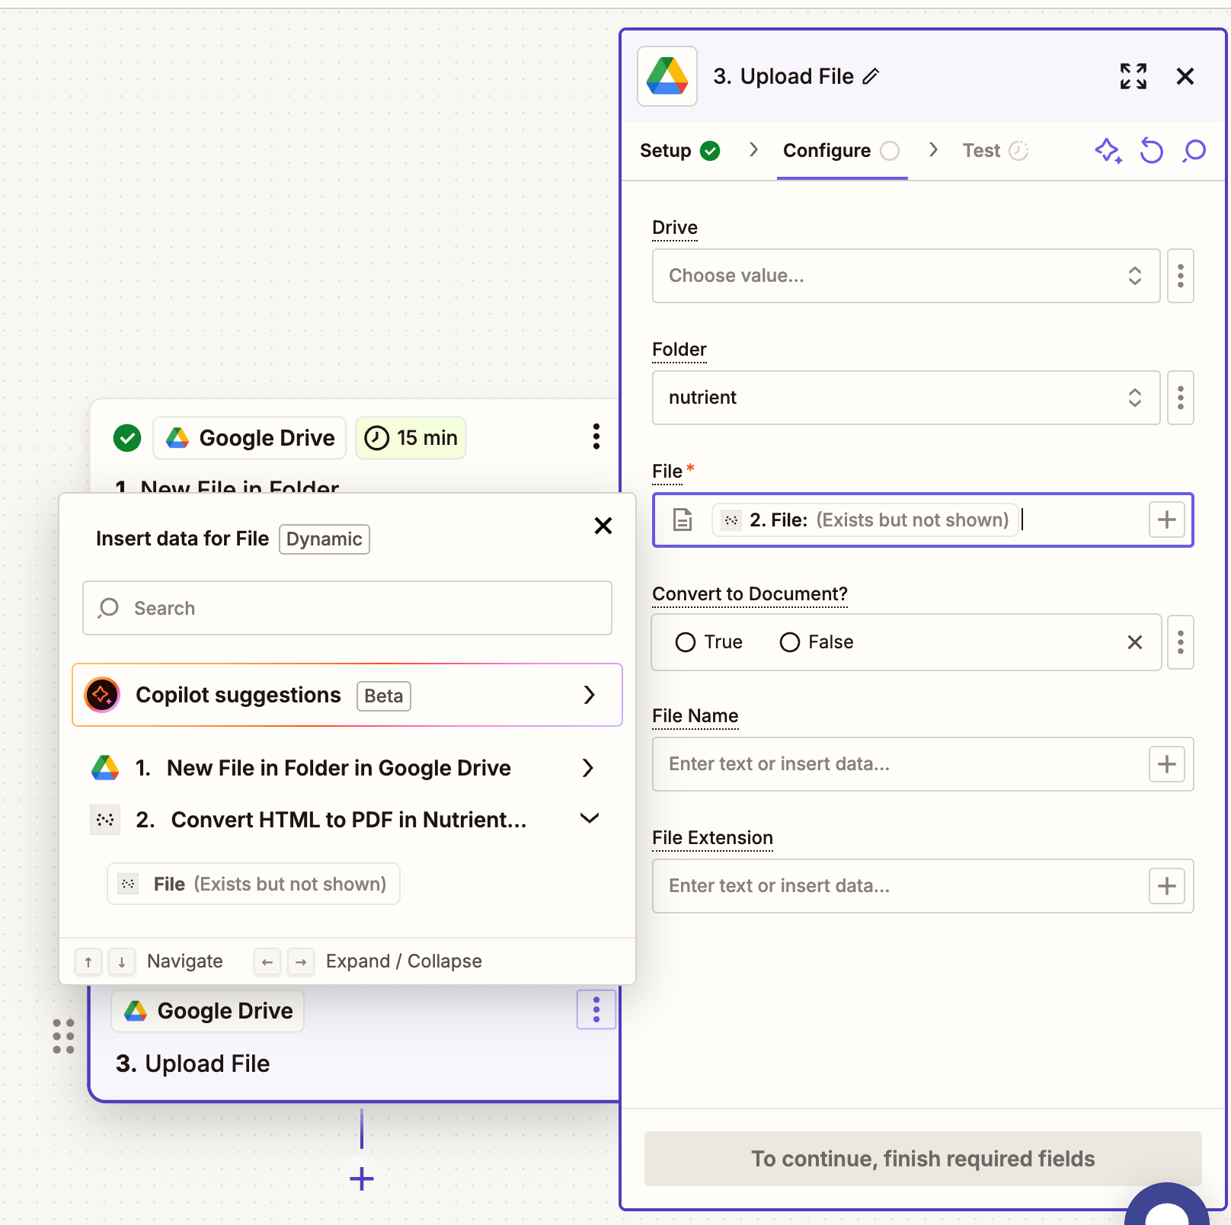Viewport: 1231px width, 1225px height.
Task: Click the Search box in Insert data popup
Action: point(347,608)
